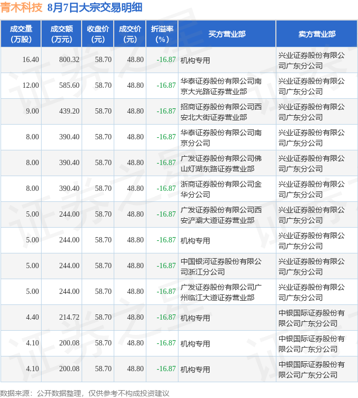The height and width of the screenshot is (398, 358).
Task: Click the 折溢率(%) column header
Action: pyautogui.click(x=162, y=34)
